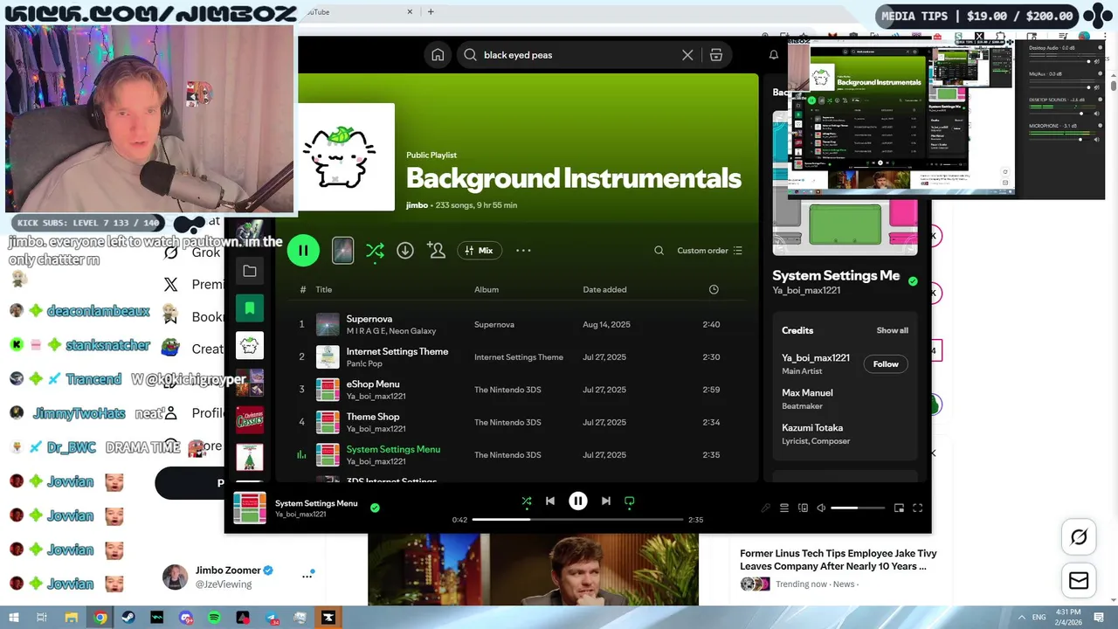Pause playback in the bottom player bar
Screen dimensions: 1118x629
coord(578,501)
